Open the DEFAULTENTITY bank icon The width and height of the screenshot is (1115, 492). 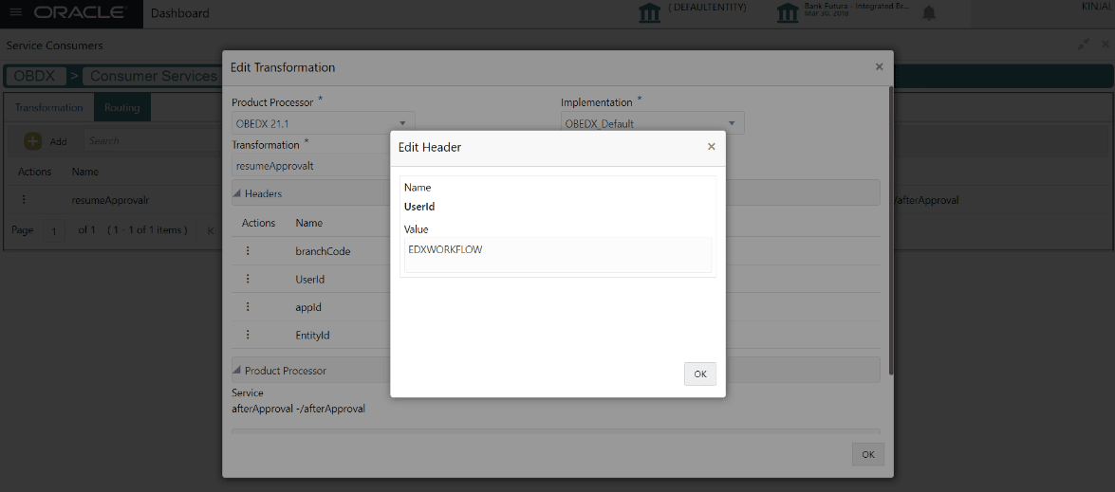[649, 12]
